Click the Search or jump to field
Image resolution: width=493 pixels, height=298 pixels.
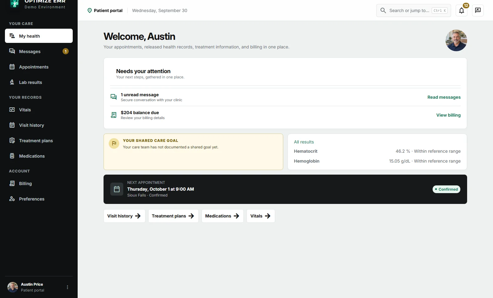click(x=414, y=10)
